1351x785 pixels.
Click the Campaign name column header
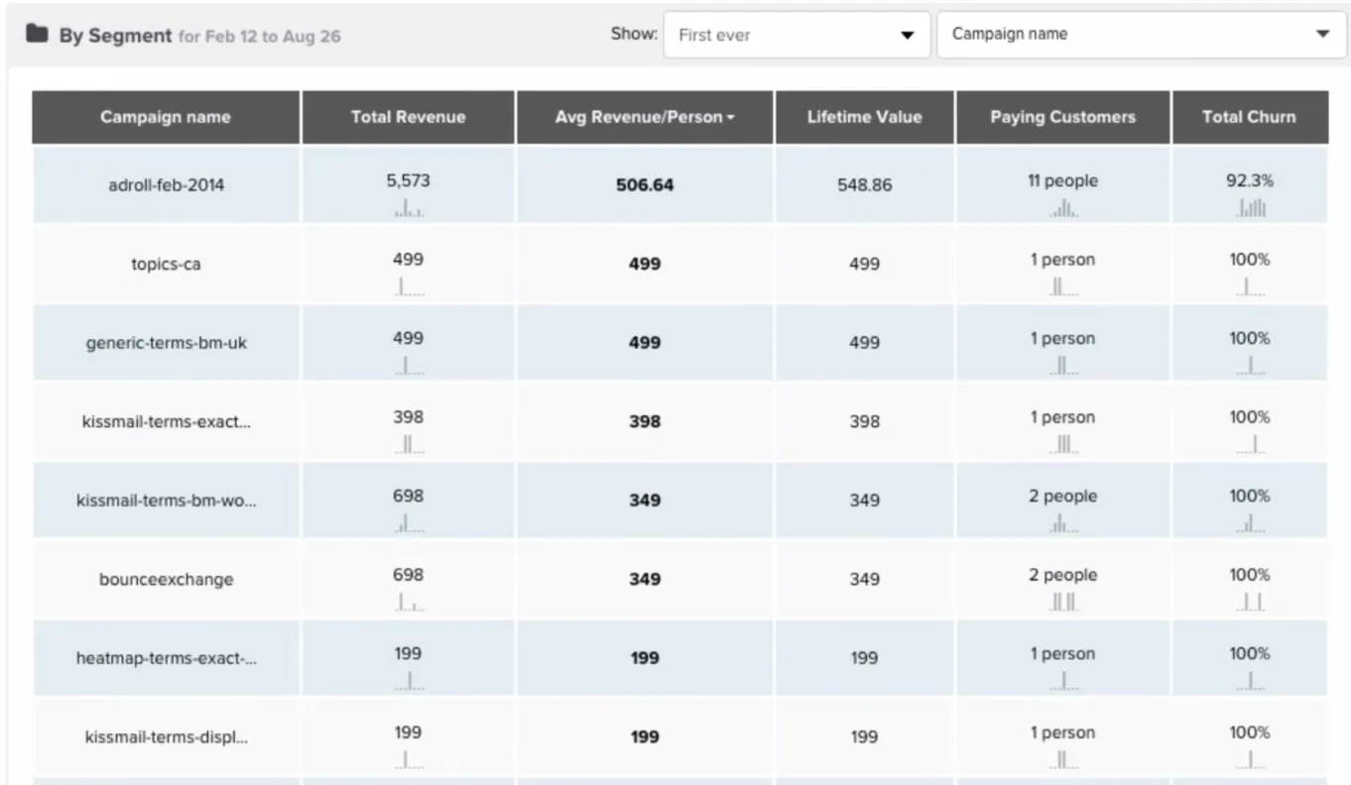coord(166,117)
